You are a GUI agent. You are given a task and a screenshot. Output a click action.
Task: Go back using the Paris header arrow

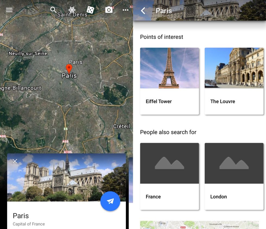tap(143, 11)
